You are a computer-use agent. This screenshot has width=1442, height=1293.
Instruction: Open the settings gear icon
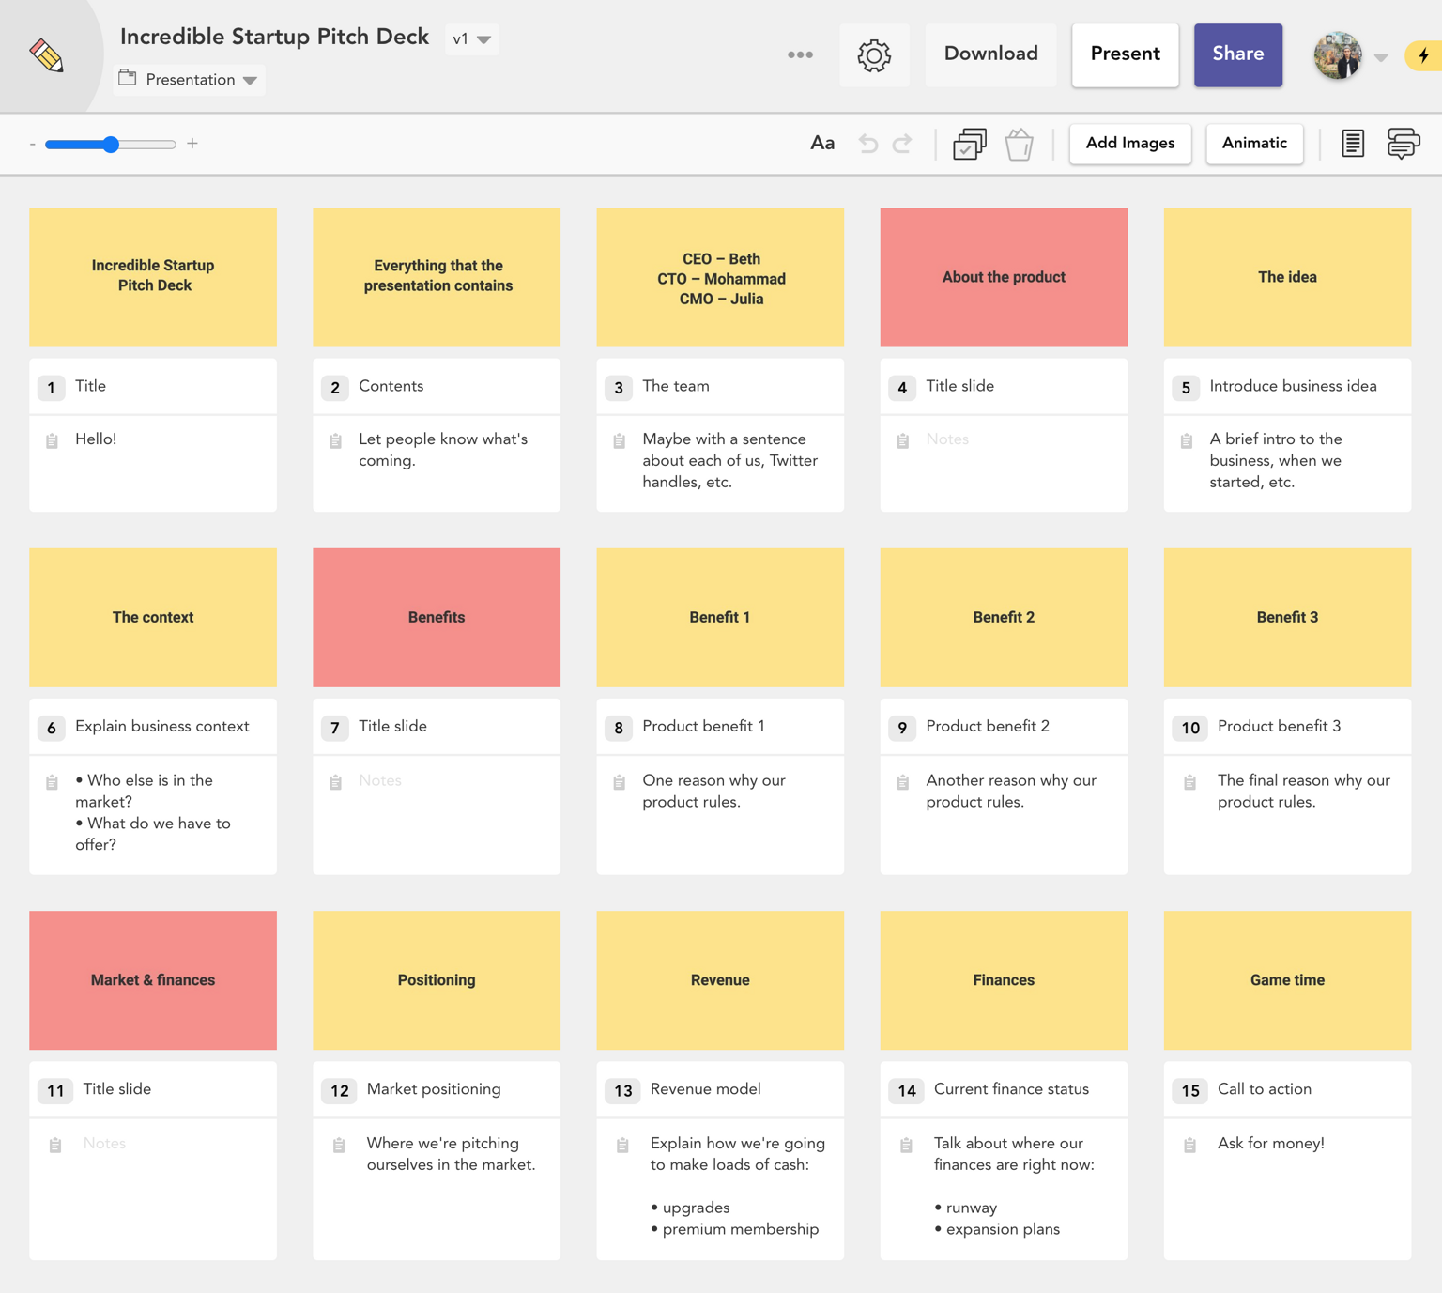pos(874,55)
